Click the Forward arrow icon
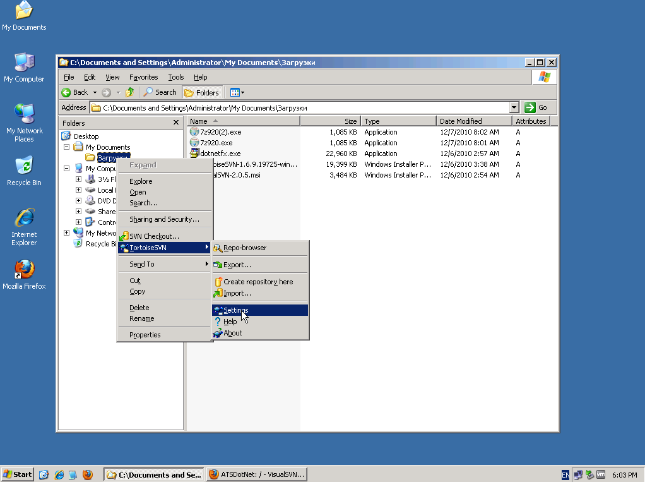This screenshot has height=482, width=645. coord(106,93)
